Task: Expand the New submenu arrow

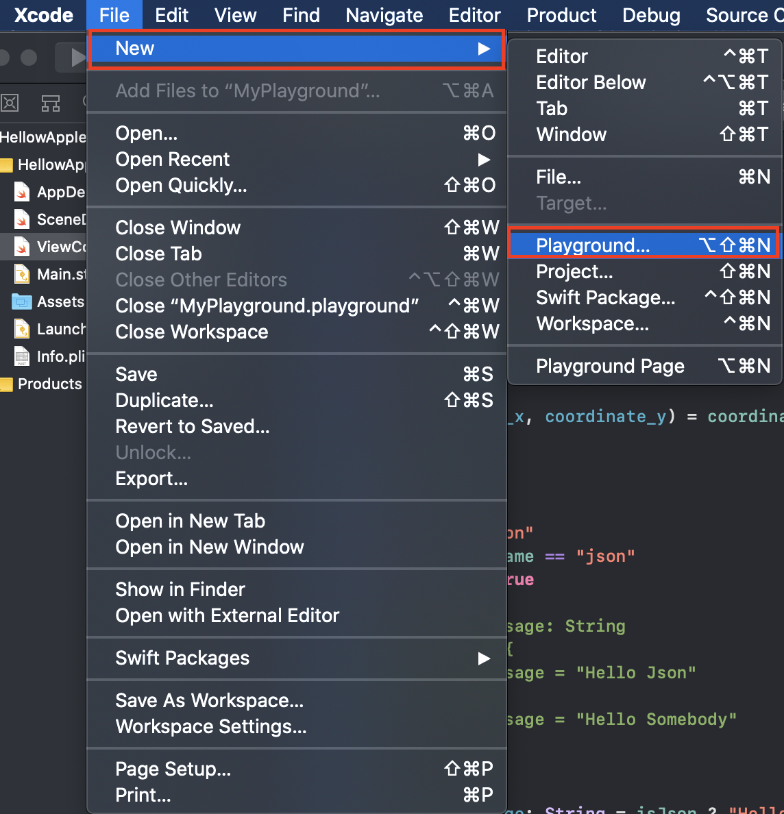Action: 484,49
